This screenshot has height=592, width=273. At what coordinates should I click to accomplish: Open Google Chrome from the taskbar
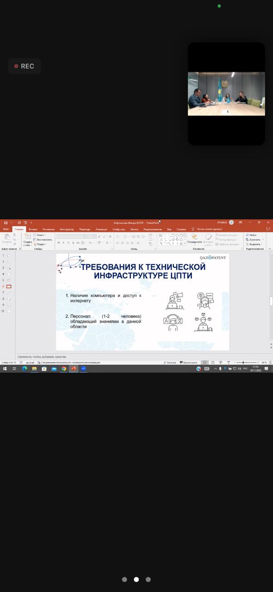tap(64, 369)
